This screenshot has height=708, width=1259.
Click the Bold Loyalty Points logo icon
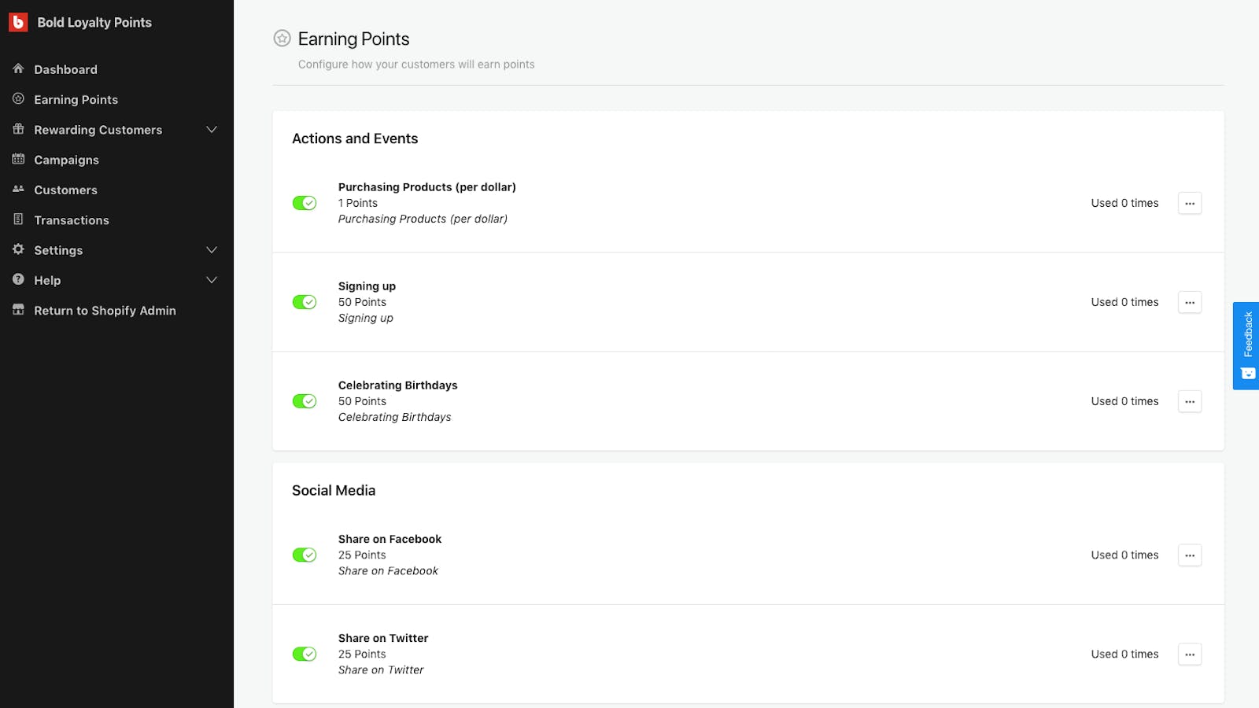click(18, 23)
